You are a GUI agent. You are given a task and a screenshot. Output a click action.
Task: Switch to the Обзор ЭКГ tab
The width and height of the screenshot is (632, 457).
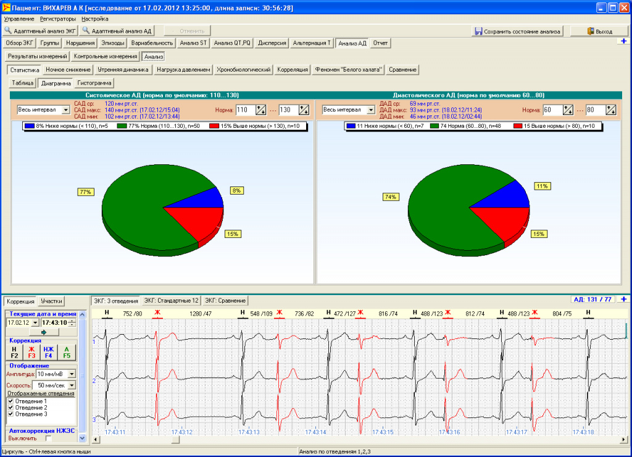(19, 43)
